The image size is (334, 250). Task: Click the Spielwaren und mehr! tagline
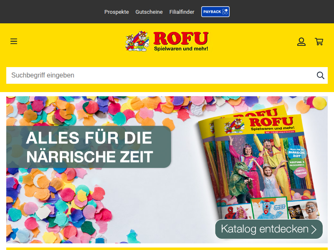(x=181, y=49)
